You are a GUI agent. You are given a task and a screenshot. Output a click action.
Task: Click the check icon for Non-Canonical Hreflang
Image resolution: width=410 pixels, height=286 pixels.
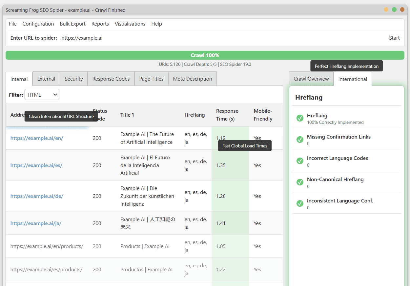(300, 182)
